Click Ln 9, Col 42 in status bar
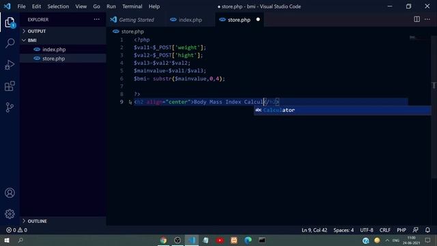Image resolution: width=437 pixels, height=246 pixels. pos(314,230)
